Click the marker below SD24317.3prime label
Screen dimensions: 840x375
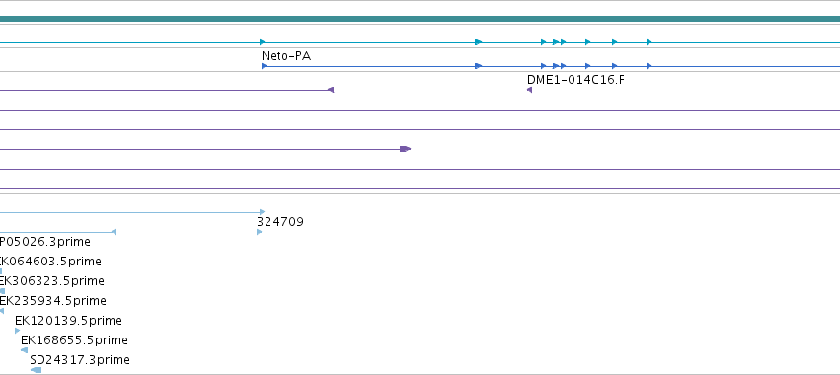click(36, 370)
